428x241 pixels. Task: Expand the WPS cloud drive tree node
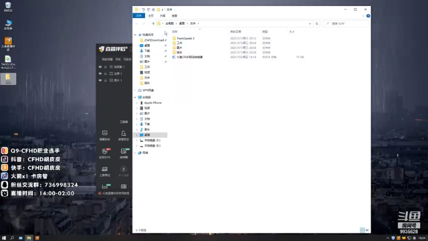[x=135, y=90]
